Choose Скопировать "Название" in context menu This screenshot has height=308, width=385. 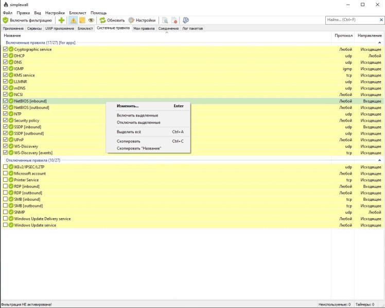tap(148, 148)
